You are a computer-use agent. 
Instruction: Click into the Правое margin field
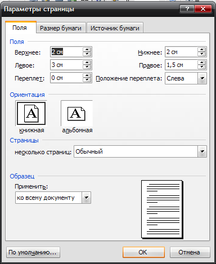[181, 65]
